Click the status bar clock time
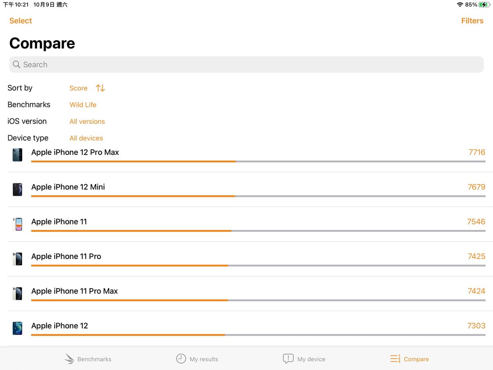 coord(16,5)
